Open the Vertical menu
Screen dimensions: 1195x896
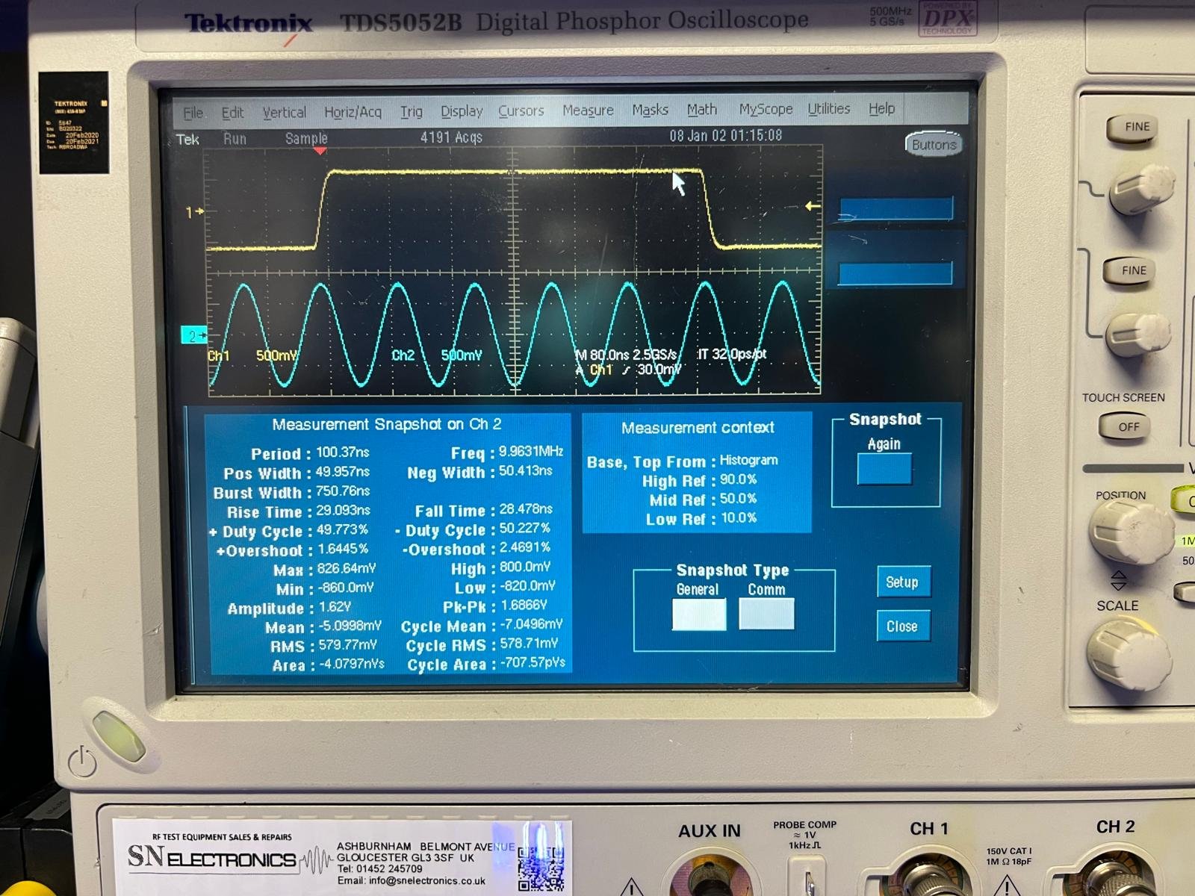[x=284, y=113]
